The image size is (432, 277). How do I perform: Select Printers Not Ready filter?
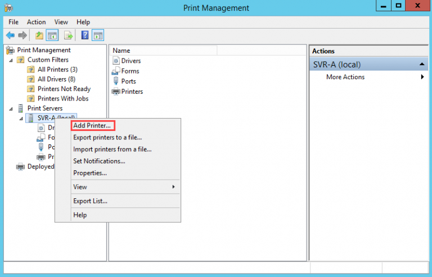coord(64,89)
